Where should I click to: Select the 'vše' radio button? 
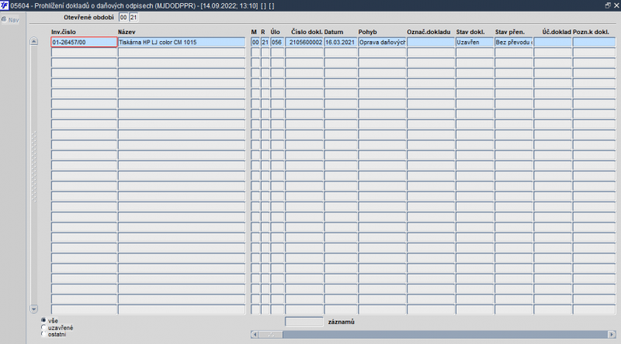pos(43,320)
